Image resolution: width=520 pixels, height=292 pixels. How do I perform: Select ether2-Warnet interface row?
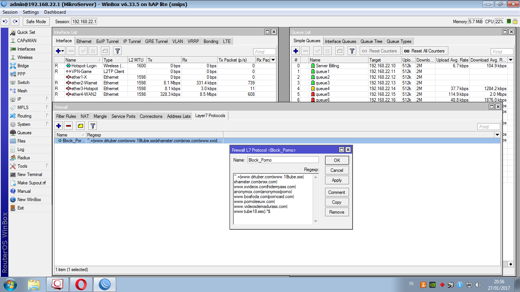tap(165, 83)
